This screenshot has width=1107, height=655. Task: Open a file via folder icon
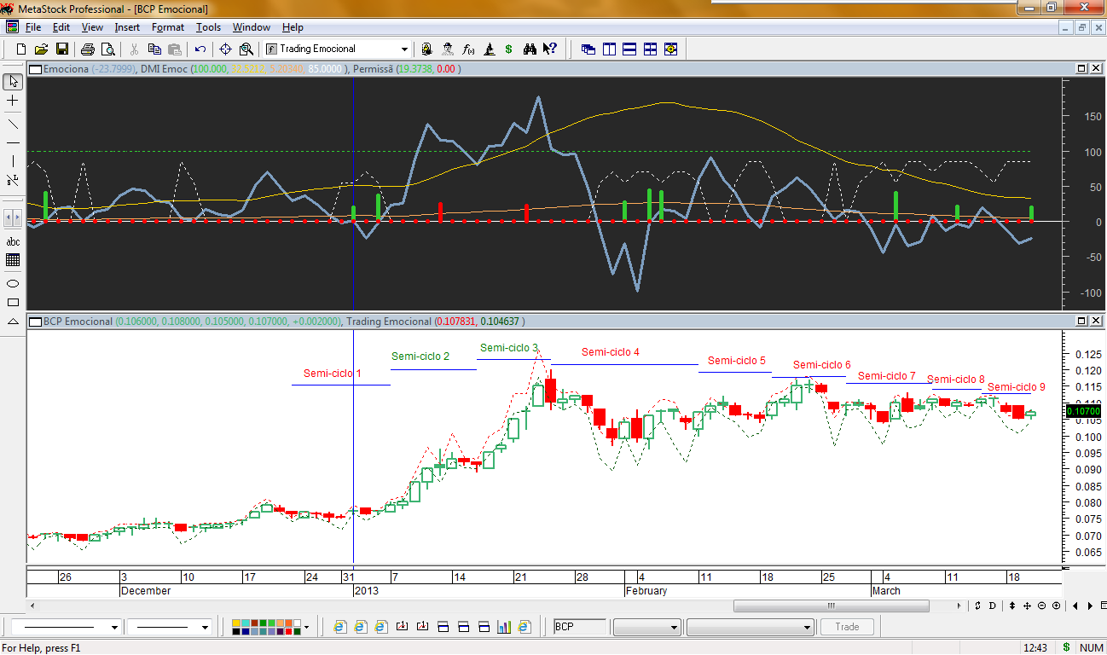[x=42, y=49]
